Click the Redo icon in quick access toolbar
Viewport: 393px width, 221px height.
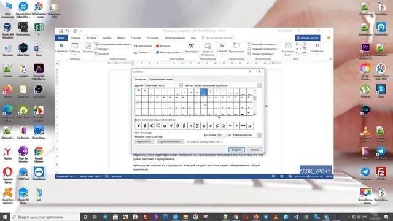75,31
